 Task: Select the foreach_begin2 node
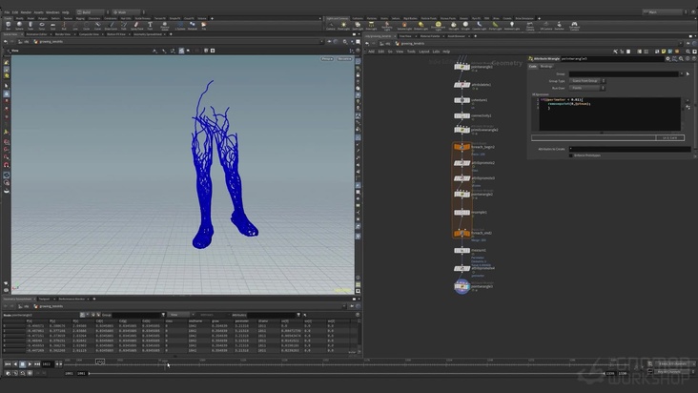462,147
